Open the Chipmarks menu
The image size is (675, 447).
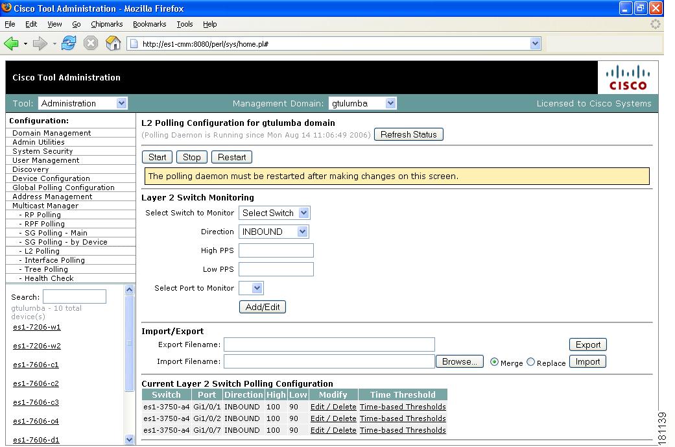(x=107, y=24)
